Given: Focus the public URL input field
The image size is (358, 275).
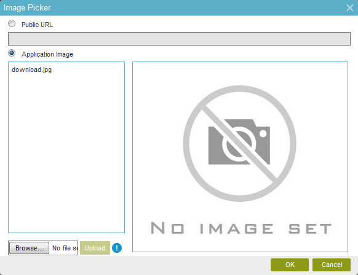Looking at the screenshot, I should pos(179,39).
